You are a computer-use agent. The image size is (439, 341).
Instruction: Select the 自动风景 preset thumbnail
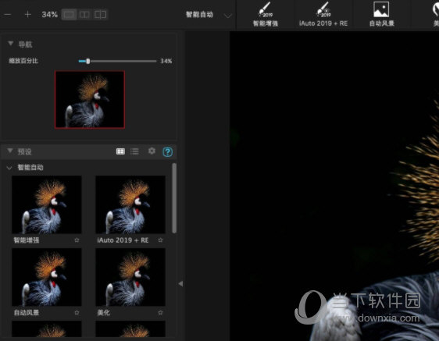(47, 277)
